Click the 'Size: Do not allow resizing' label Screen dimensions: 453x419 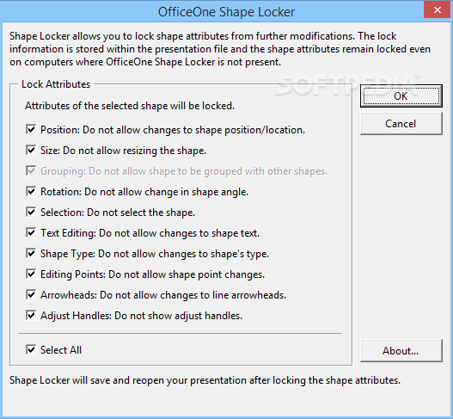(124, 151)
